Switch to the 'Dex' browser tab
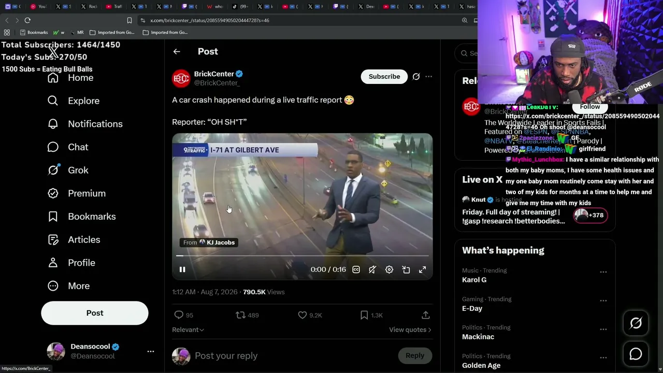Screen dimensions: 663x373 pos(366,7)
